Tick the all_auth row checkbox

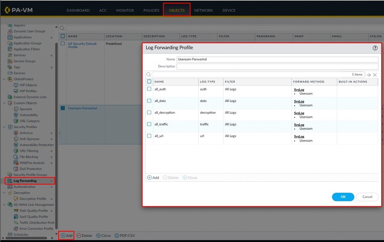149,89
